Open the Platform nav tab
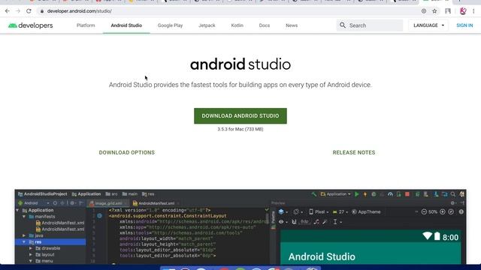 [86, 25]
